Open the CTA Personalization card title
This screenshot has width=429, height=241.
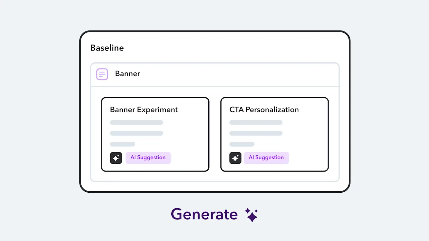264,110
